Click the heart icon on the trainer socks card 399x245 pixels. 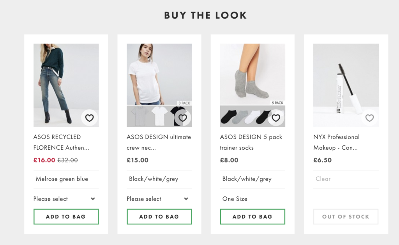[x=276, y=117]
